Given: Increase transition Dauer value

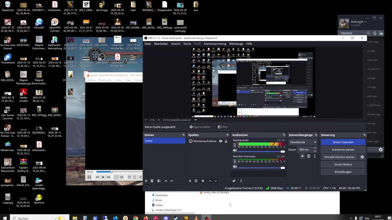Looking at the screenshot, I should 315,148.
